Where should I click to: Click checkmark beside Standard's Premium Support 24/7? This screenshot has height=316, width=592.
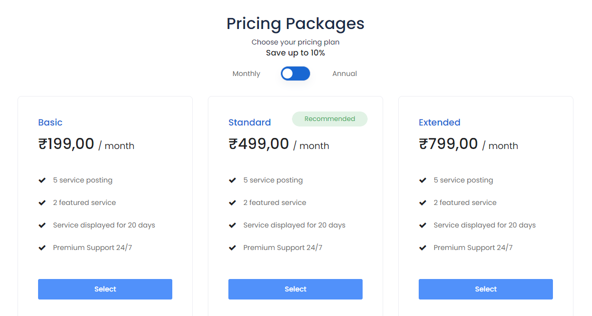232,247
